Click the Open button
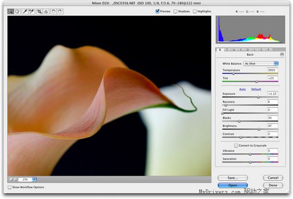293x199 pixels. coord(233,185)
